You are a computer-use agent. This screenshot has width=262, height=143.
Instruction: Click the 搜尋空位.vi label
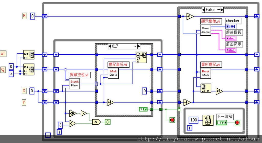point(80,75)
